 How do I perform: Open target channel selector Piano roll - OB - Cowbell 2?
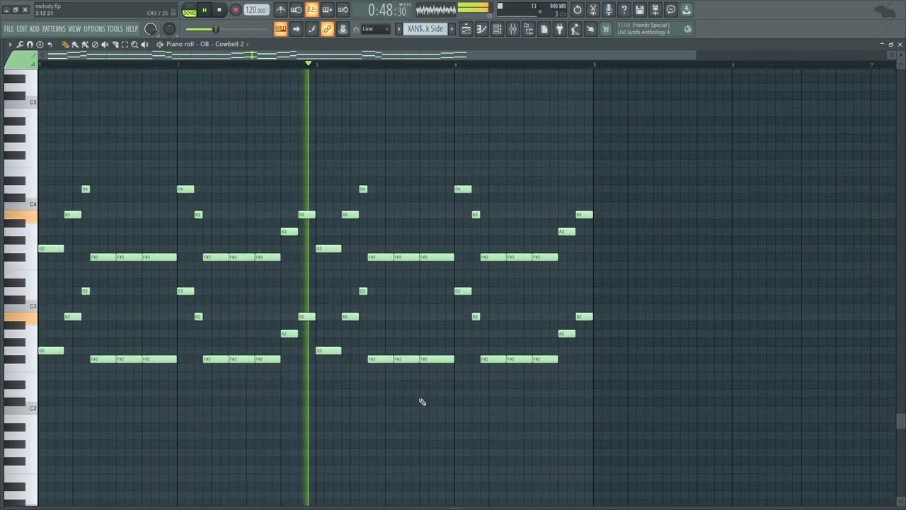205,44
